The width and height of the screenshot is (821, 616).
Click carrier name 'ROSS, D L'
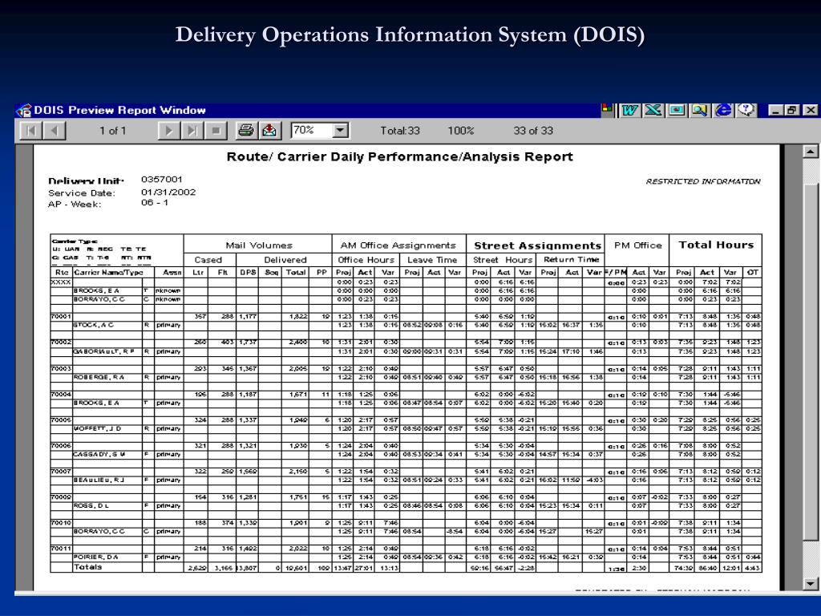coord(90,505)
